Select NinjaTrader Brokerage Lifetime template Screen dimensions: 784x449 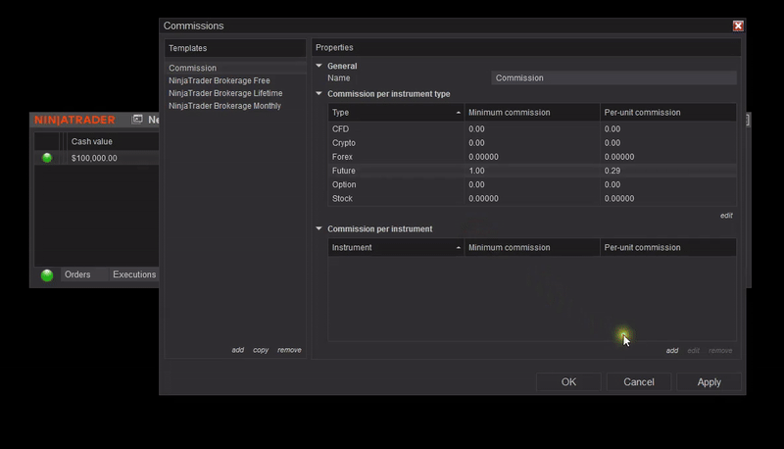click(x=225, y=93)
